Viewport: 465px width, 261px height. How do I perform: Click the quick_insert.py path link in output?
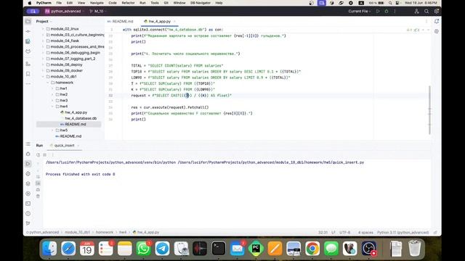click(x=271, y=162)
